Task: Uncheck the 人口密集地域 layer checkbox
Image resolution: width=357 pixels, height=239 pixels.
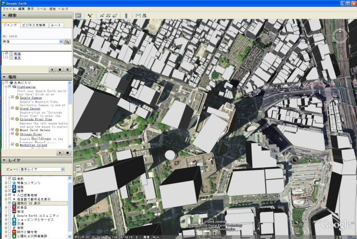Action: (x=9, y=195)
